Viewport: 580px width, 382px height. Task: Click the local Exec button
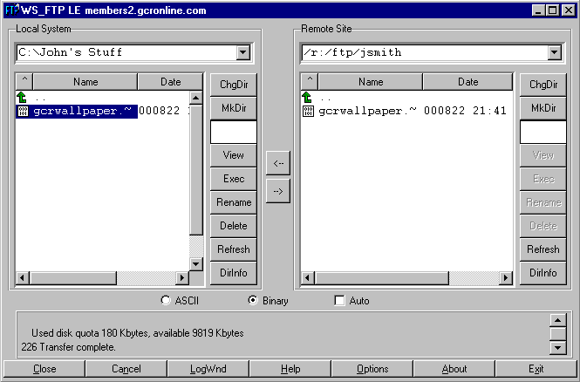click(234, 179)
